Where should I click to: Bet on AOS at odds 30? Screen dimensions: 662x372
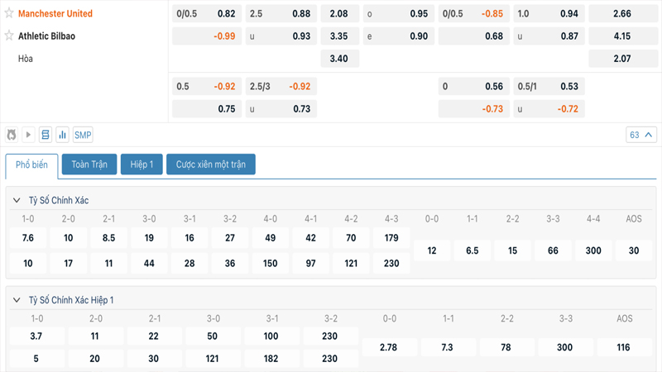tap(634, 250)
